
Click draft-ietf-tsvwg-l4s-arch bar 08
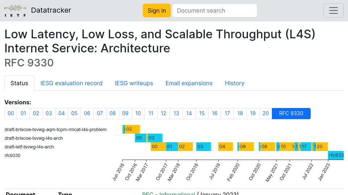268,147
